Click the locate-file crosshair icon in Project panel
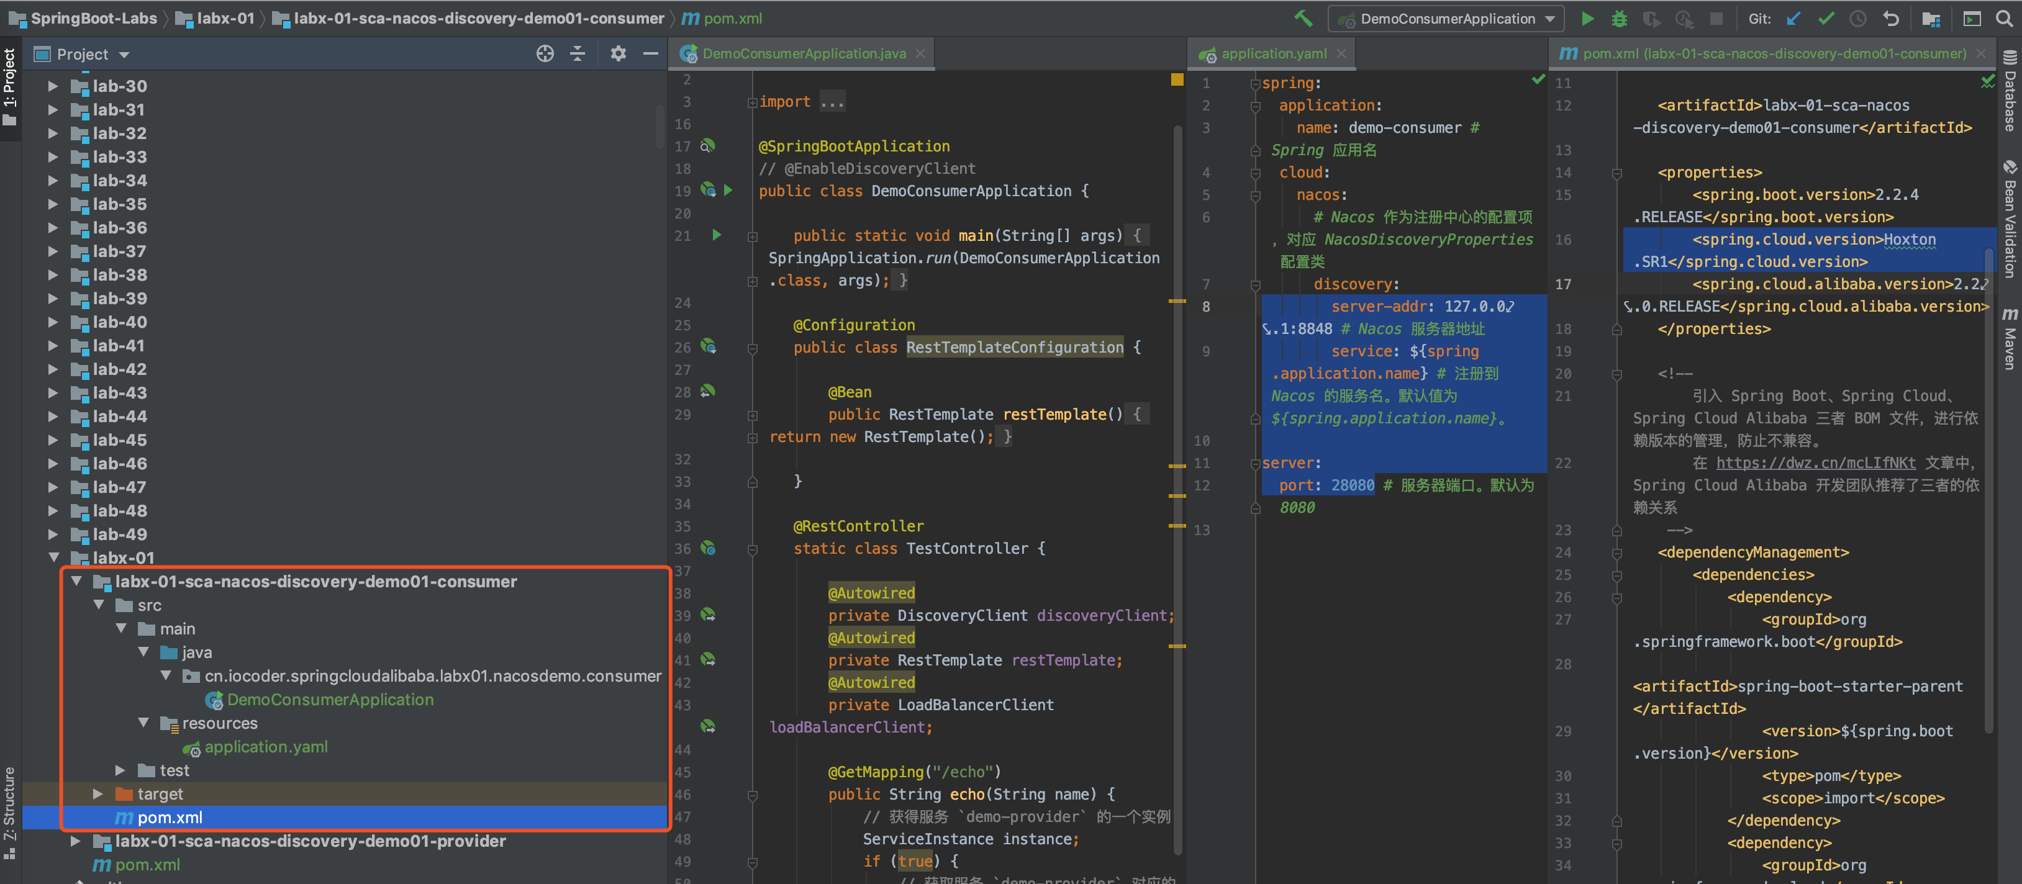The height and width of the screenshot is (884, 2022). click(545, 53)
